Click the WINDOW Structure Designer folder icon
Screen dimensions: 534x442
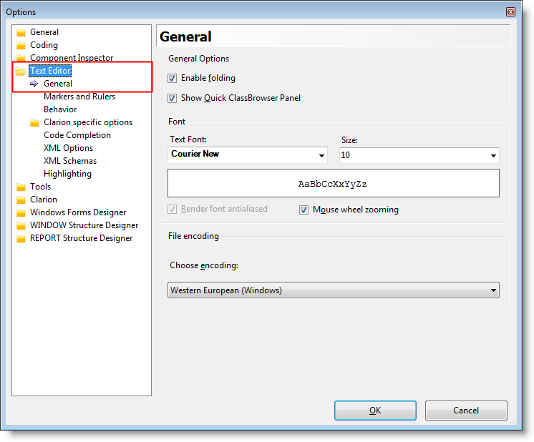pos(21,225)
